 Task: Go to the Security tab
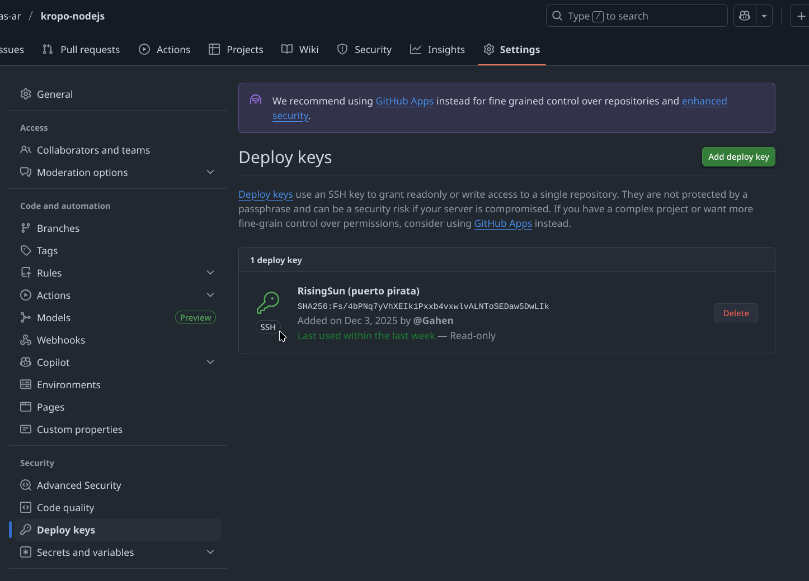point(364,49)
